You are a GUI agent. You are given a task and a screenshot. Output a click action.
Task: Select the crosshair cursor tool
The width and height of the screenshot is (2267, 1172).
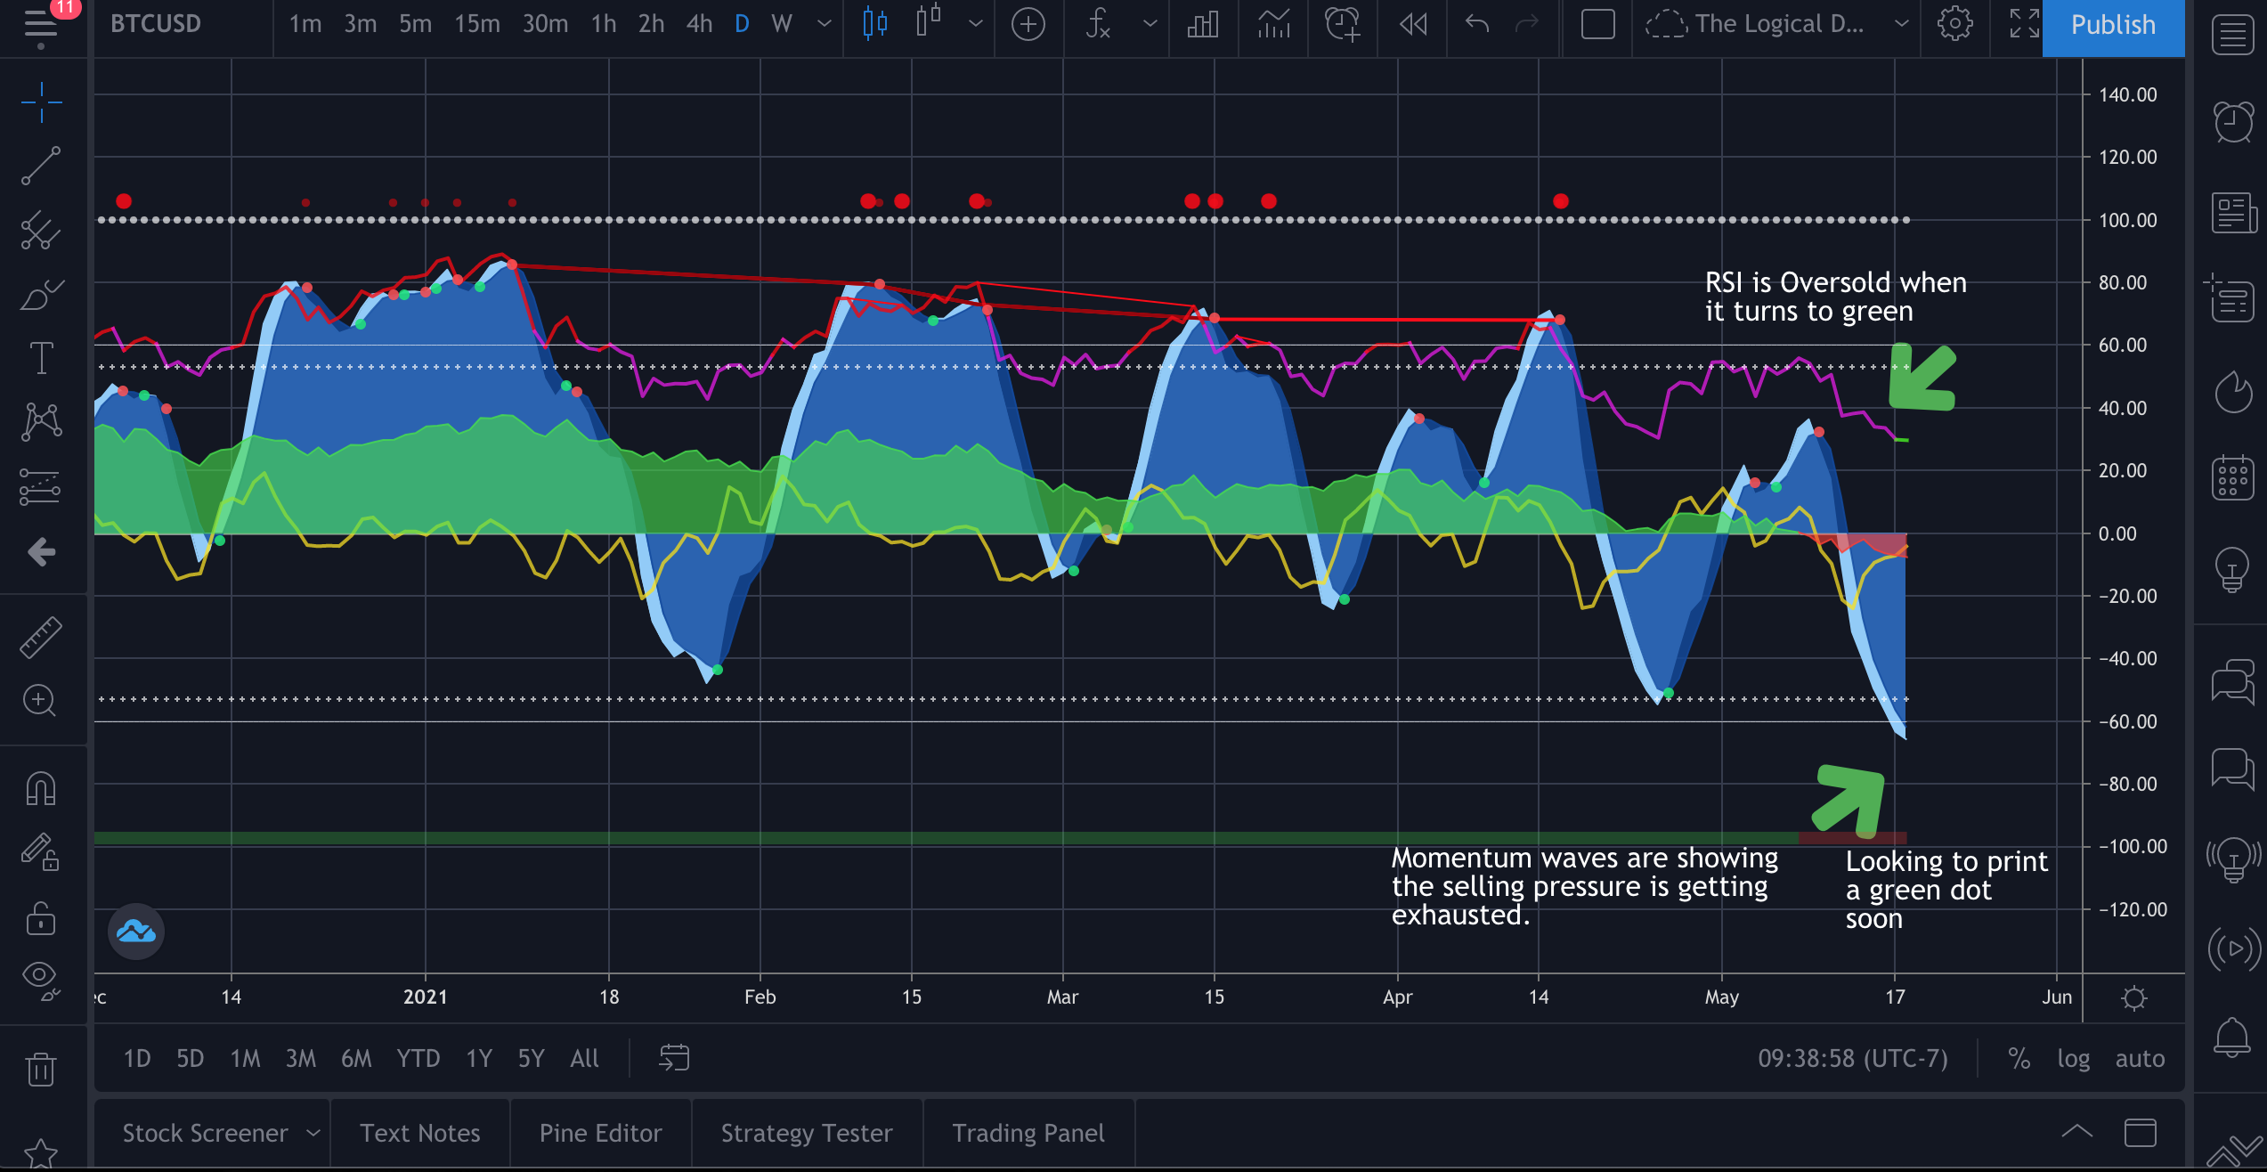pyautogui.click(x=41, y=102)
